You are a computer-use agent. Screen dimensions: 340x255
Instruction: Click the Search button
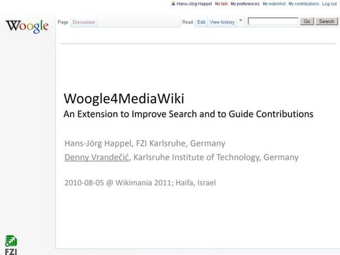327,21
